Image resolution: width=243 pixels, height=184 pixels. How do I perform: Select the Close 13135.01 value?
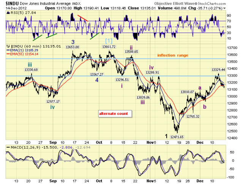point(142,8)
